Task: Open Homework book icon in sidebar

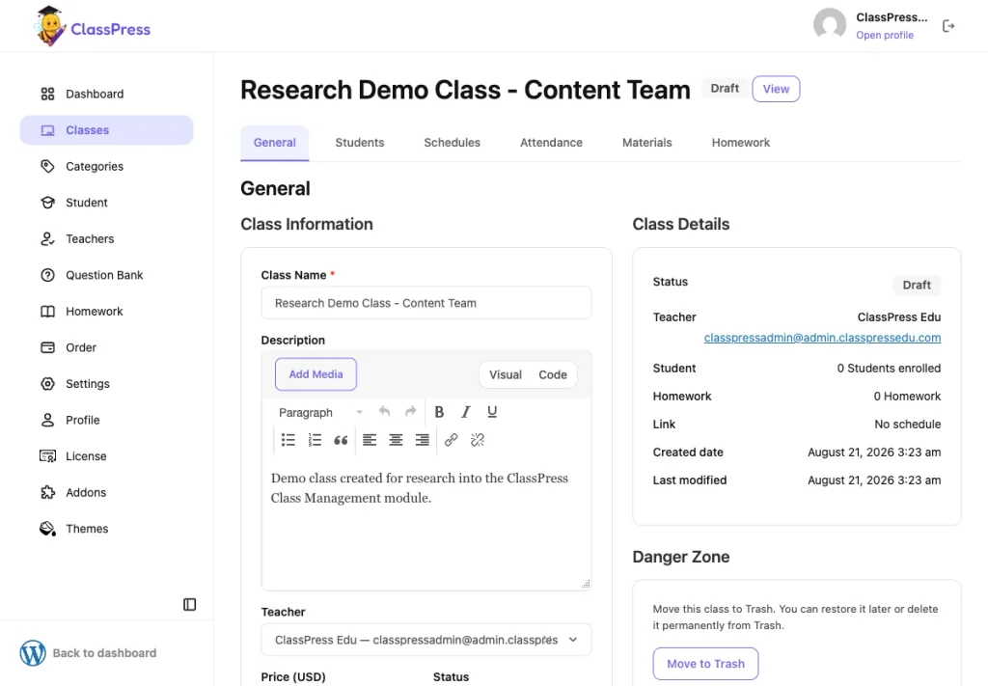Action: [x=47, y=312]
